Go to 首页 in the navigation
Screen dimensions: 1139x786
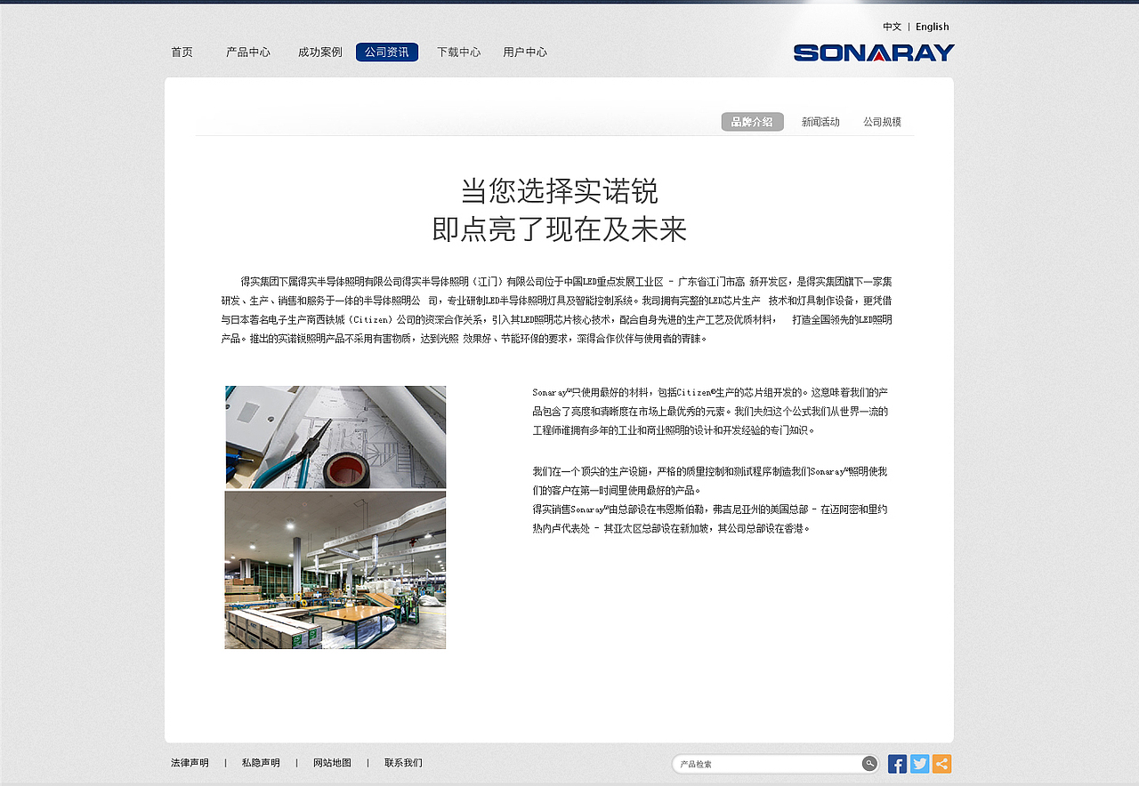tap(182, 52)
